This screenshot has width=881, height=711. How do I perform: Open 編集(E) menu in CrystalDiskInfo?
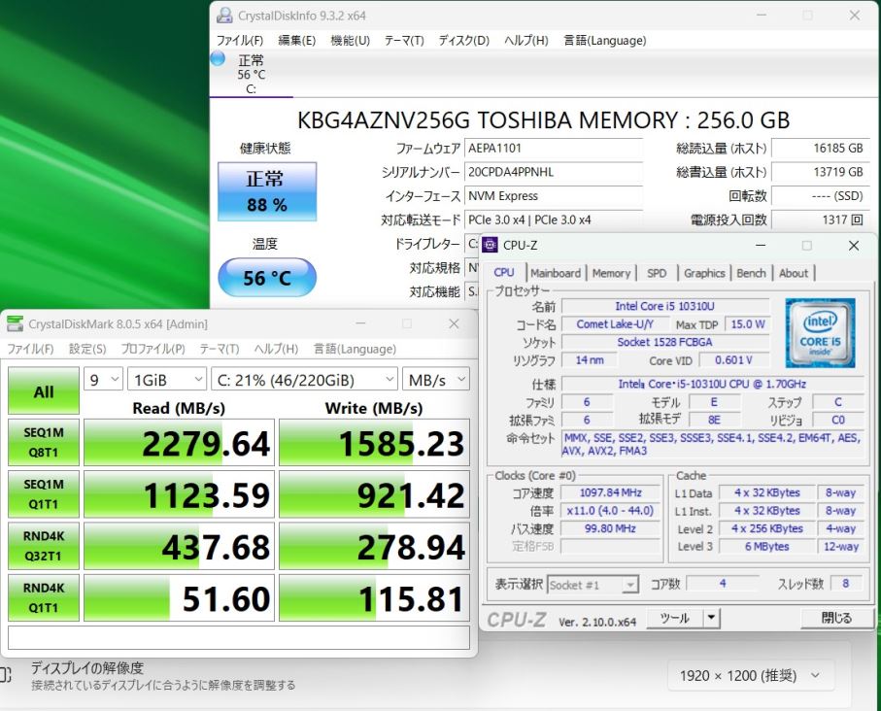tap(296, 41)
